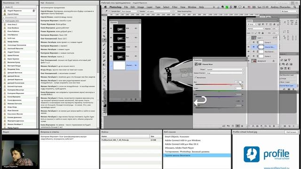Select the Brush tool
This screenshot has height=169, width=301.
(104, 48)
